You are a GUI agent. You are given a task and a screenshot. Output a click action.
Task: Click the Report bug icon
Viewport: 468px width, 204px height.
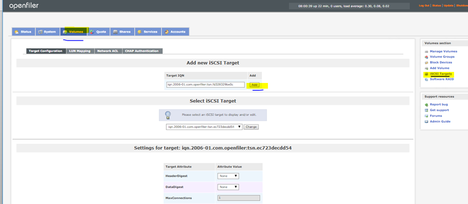click(x=427, y=105)
